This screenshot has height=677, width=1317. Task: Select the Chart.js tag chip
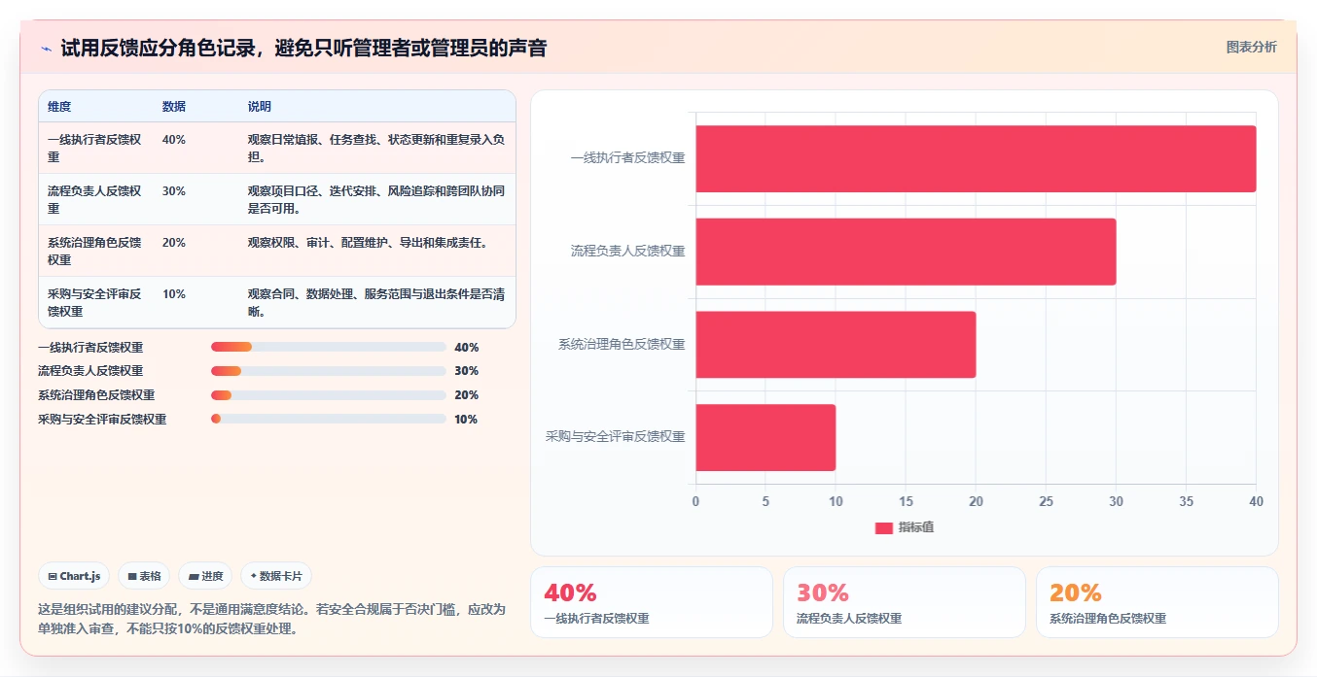[75, 576]
